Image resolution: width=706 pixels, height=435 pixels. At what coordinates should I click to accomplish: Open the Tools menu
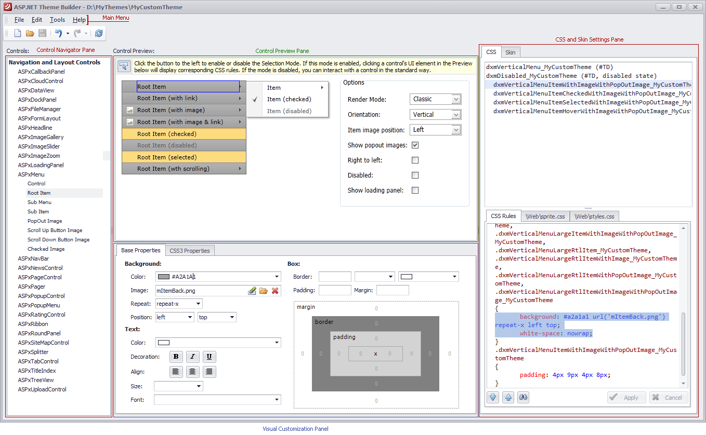point(58,20)
